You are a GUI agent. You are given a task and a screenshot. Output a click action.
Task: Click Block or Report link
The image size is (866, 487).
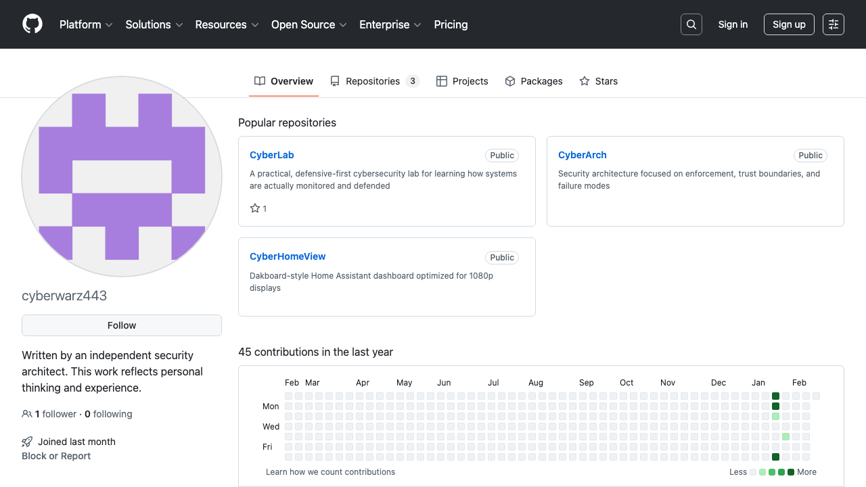pos(56,456)
